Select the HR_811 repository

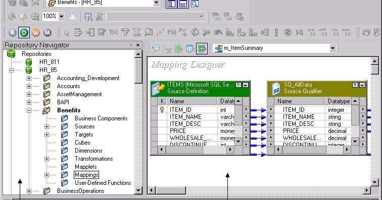click(x=49, y=62)
